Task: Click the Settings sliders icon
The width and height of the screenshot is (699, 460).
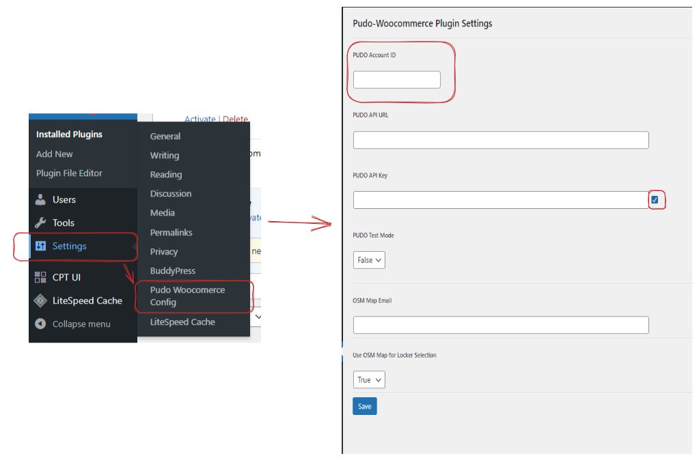Action: click(x=40, y=246)
